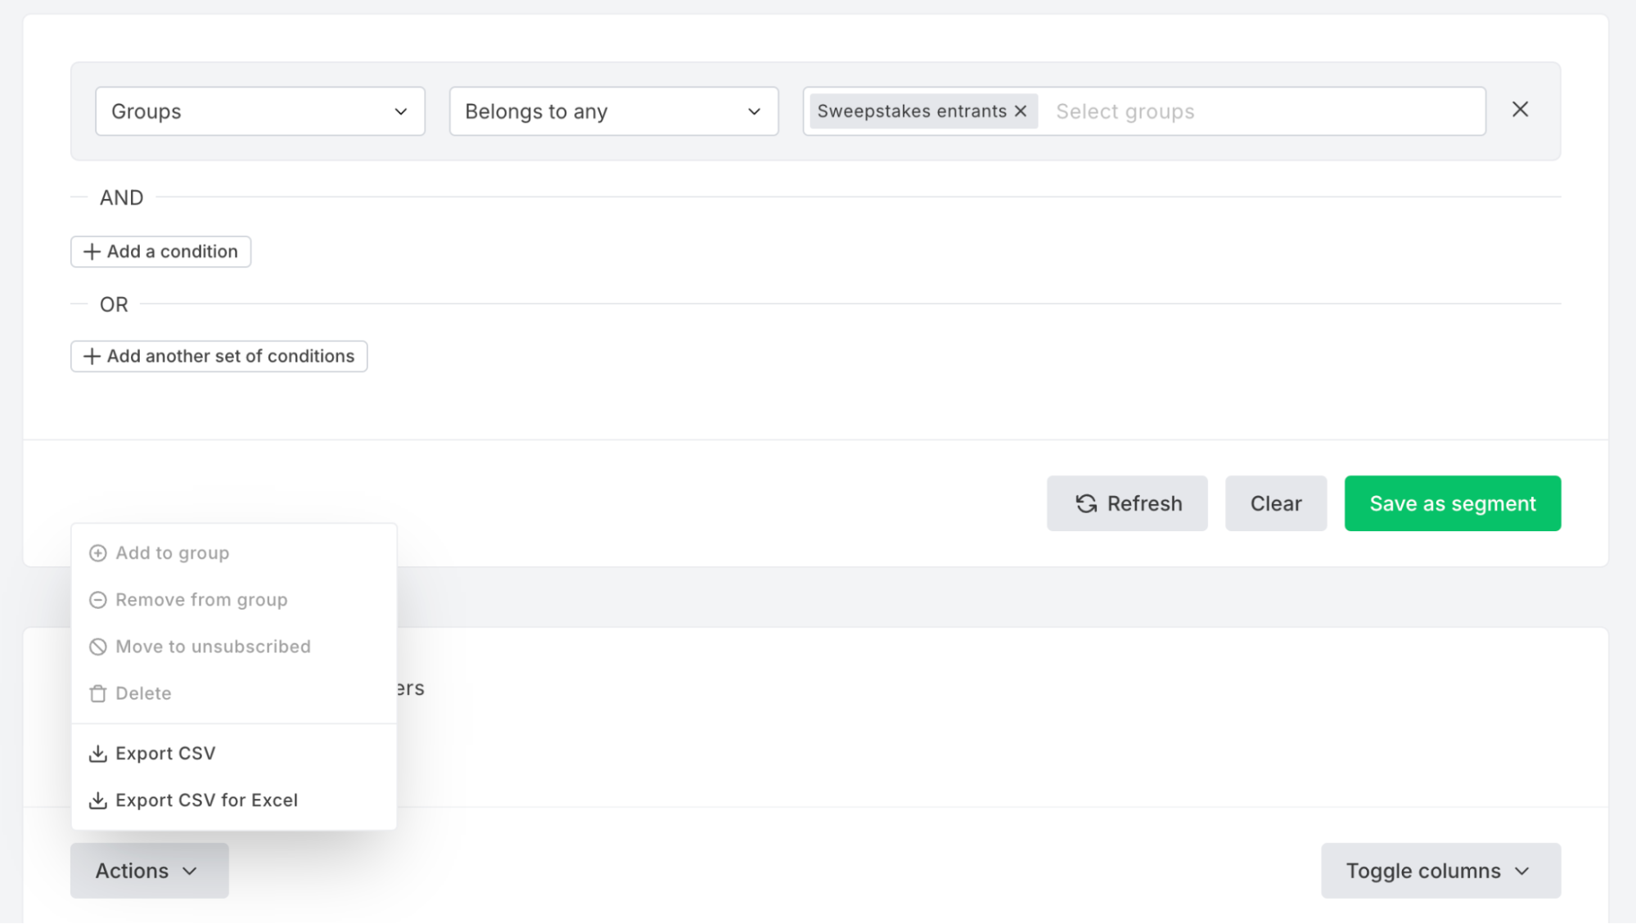Dismiss the entire filter row X
Image resolution: width=1636 pixels, height=924 pixels.
coord(1521,109)
